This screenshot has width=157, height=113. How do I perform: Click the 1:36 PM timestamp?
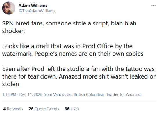tap(9, 94)
